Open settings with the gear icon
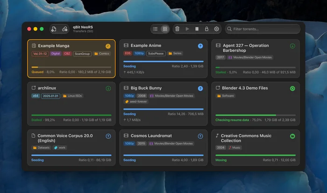 point(216,29)
